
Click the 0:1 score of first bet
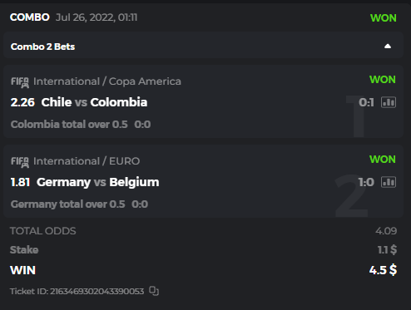coord(366,102)
